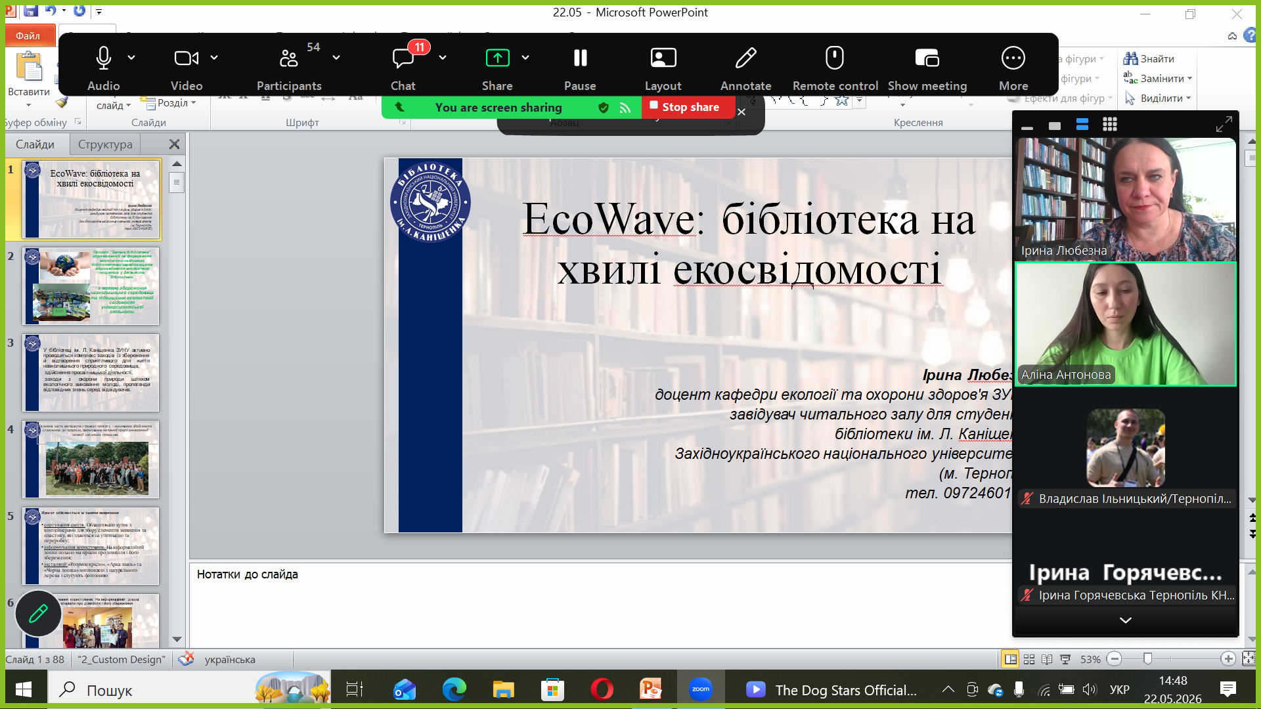
Task: Switch to Reading view
Action: click(x=1047, y=659)
